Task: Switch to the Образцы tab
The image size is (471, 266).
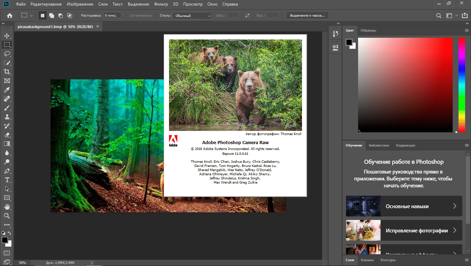Action: pyautogui.click(x=368, y=30)
